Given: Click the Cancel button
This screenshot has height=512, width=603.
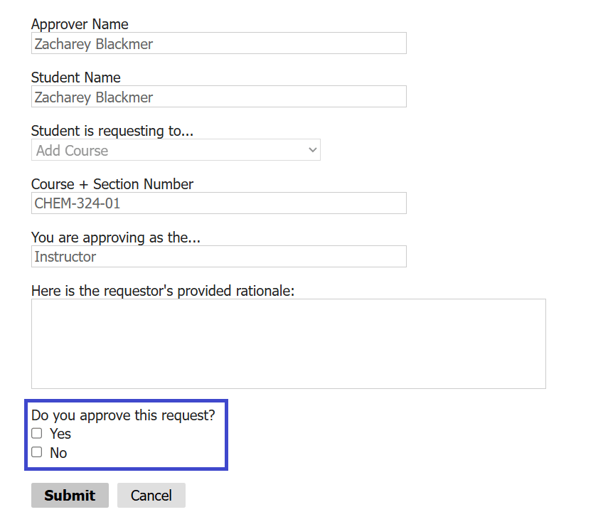Looking at the screenshot, I should pyautogui.click(x=151, y=495).
